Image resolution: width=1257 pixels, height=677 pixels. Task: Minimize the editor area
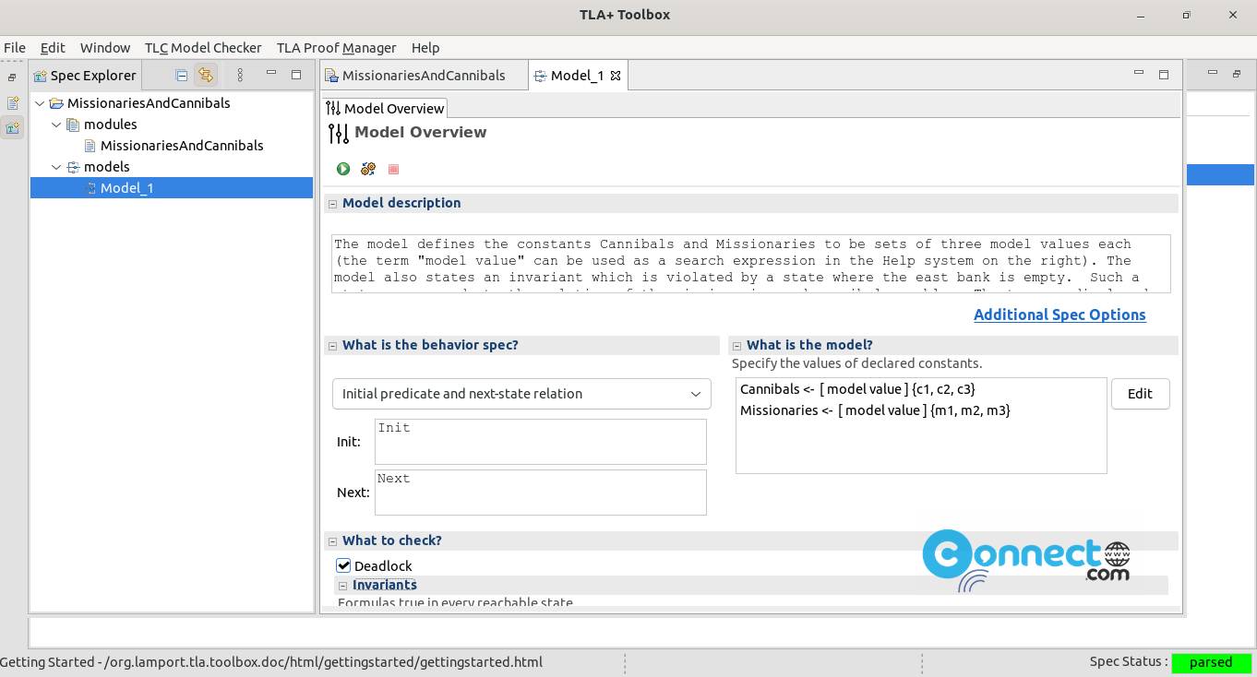(1139, 73)
